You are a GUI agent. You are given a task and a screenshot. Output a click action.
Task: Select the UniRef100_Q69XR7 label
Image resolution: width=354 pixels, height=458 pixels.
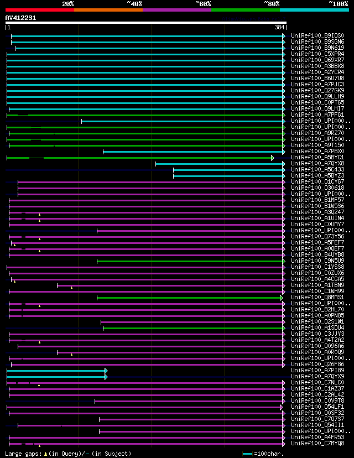[x=317, y=60]
